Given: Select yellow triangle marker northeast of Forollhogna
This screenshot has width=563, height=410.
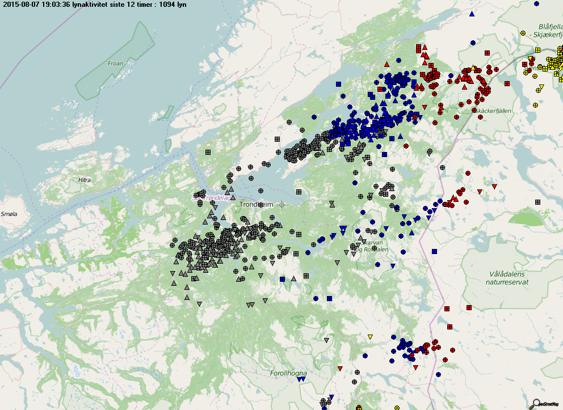Looking at the screenshot, I should pyautogui.click(x=370, y=337).
